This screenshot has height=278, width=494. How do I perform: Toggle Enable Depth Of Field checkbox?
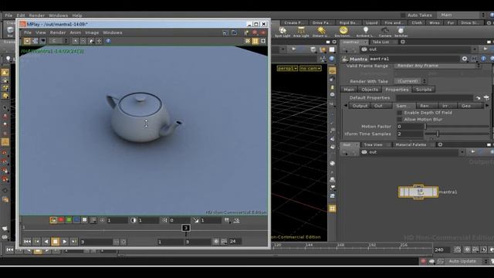click(x=400, y=113)
